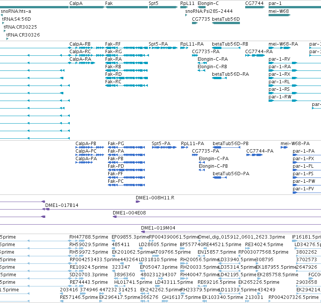Open Elongin-C-RB transcript label

coord(212,67)
